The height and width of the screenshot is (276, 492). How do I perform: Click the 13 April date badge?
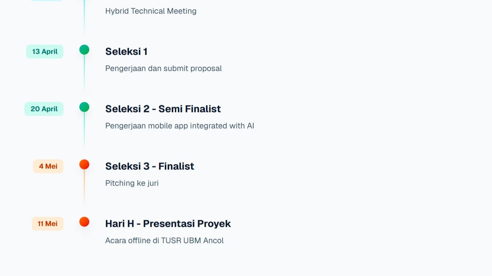pyautogui.click(x=45, y=52)
